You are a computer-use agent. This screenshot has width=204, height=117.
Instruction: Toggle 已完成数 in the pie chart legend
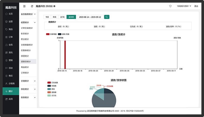point(53,83)
